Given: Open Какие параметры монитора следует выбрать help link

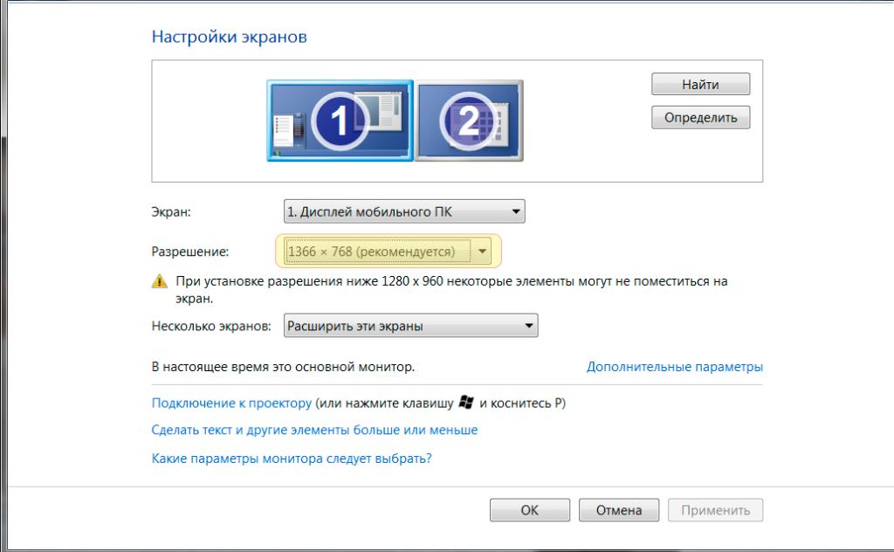Looking at the screenshot, I should tap(292, 459).
